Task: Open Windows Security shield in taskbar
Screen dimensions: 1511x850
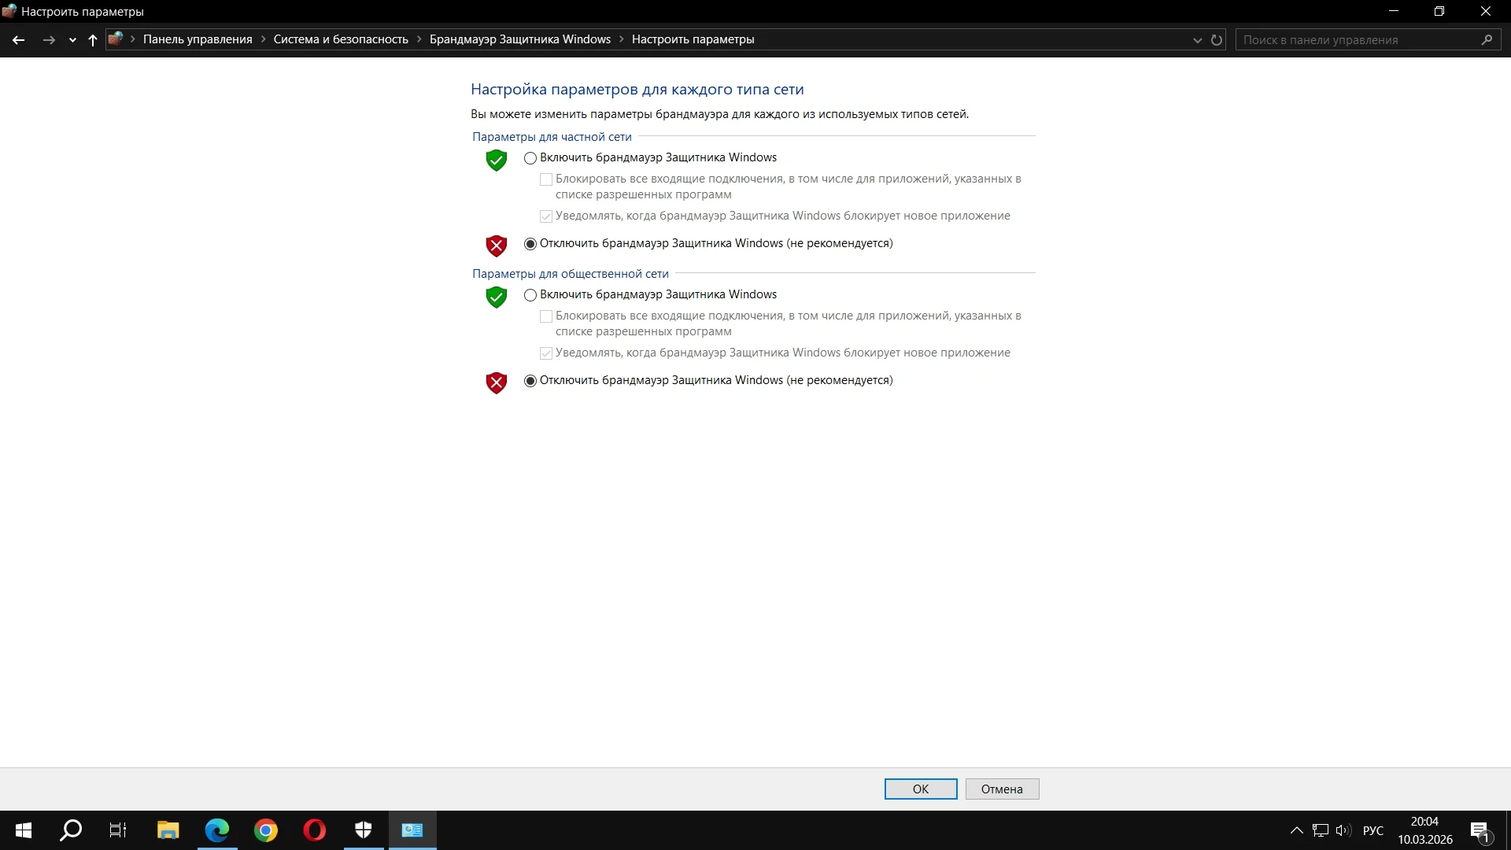Action: (x=364, y=830)
